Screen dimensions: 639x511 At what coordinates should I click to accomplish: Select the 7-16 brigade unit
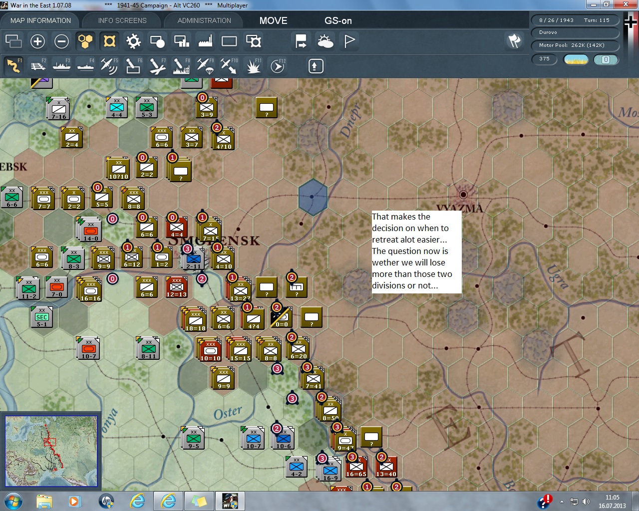59,109
